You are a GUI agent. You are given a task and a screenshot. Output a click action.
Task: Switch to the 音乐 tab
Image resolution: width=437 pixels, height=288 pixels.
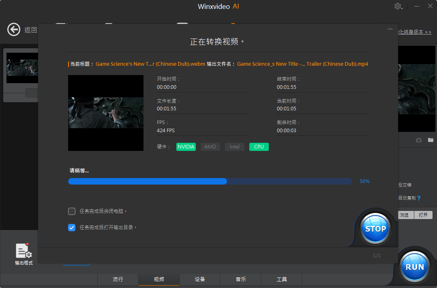(241, 279)
